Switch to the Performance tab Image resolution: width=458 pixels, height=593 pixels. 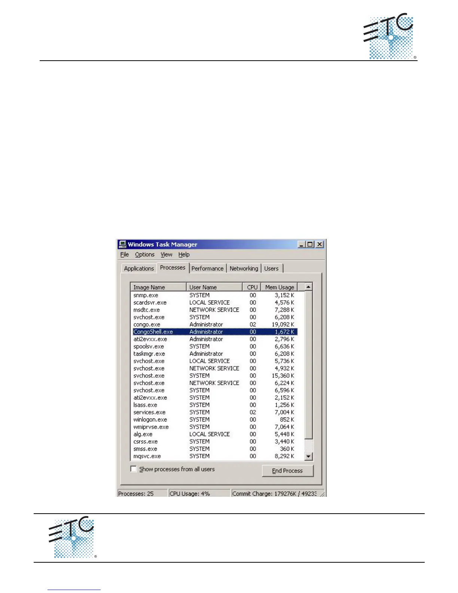(207, 268)
